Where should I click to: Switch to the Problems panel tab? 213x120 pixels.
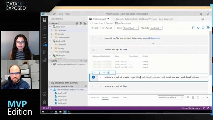(x=95, y=98)
